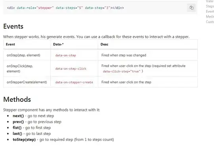Click the Data-* column header
Viewport: 214px width, 146px height.
[x=58, y=45]
